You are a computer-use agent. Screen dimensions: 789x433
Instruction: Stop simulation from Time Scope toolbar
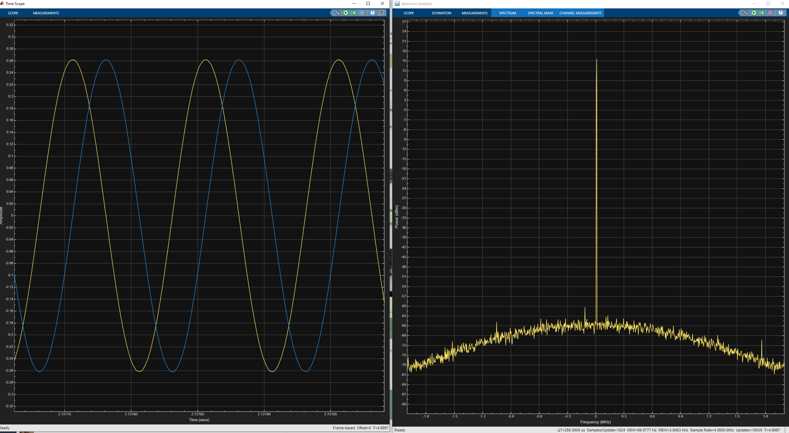(362, 13)
